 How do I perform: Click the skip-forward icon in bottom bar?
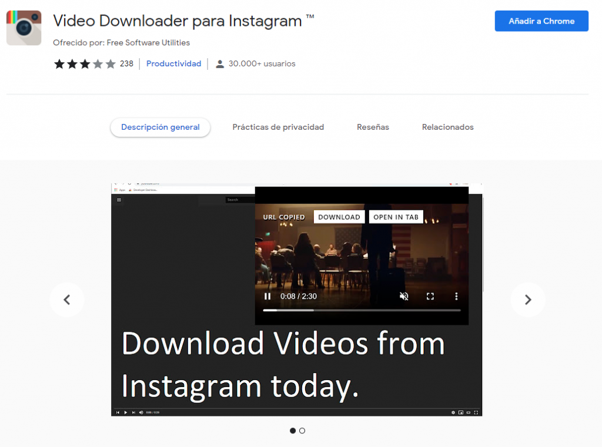coord(133,412)
